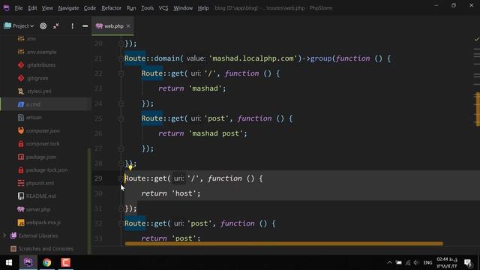The height and width of the screenshot is (270, 480).
Task: Open the Tools menu
Action: pos(147,8)
